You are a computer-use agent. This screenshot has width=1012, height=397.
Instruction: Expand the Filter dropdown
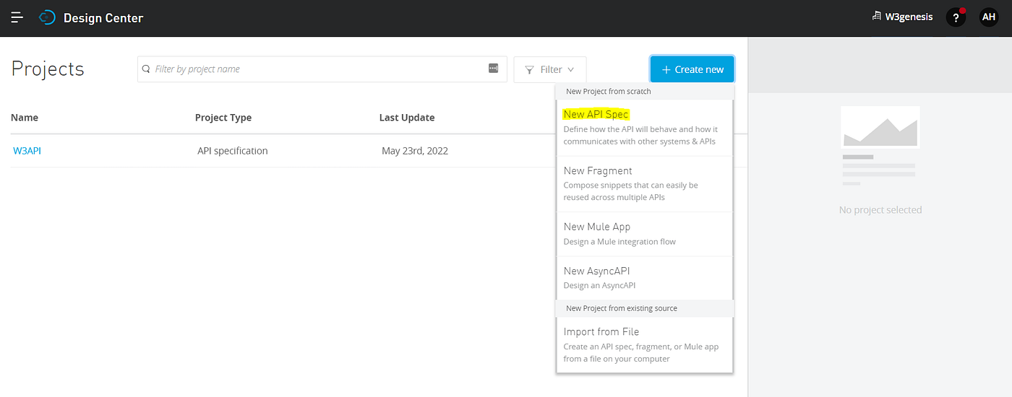[x=550, y=70]
